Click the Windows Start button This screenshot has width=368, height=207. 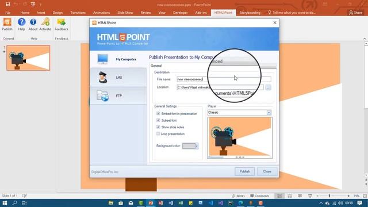tap(5, 203)
